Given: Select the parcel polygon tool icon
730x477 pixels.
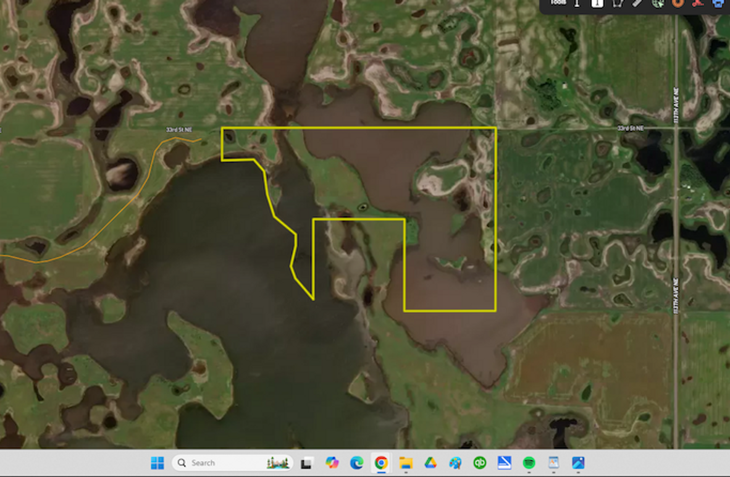Looking at the screenshot, I should coord(617,4).
